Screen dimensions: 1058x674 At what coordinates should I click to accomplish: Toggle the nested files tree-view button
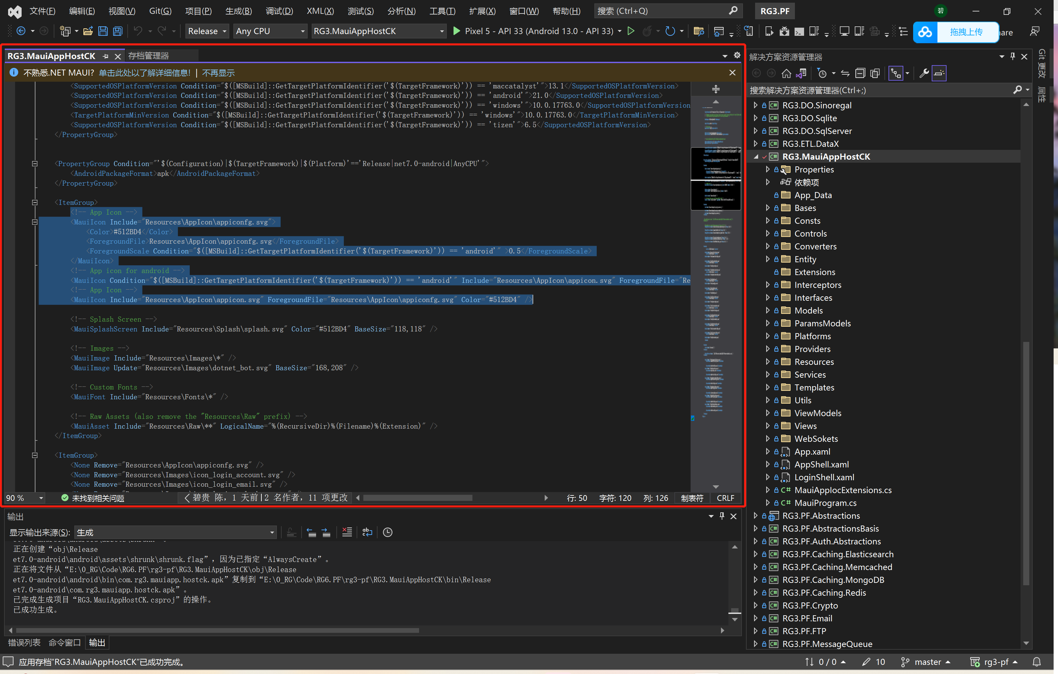(x=896, y=73)
